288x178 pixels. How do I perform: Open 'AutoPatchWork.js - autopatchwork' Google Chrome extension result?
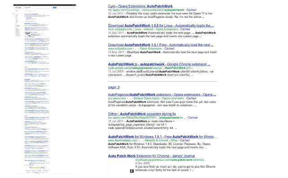tap(159, 64)
